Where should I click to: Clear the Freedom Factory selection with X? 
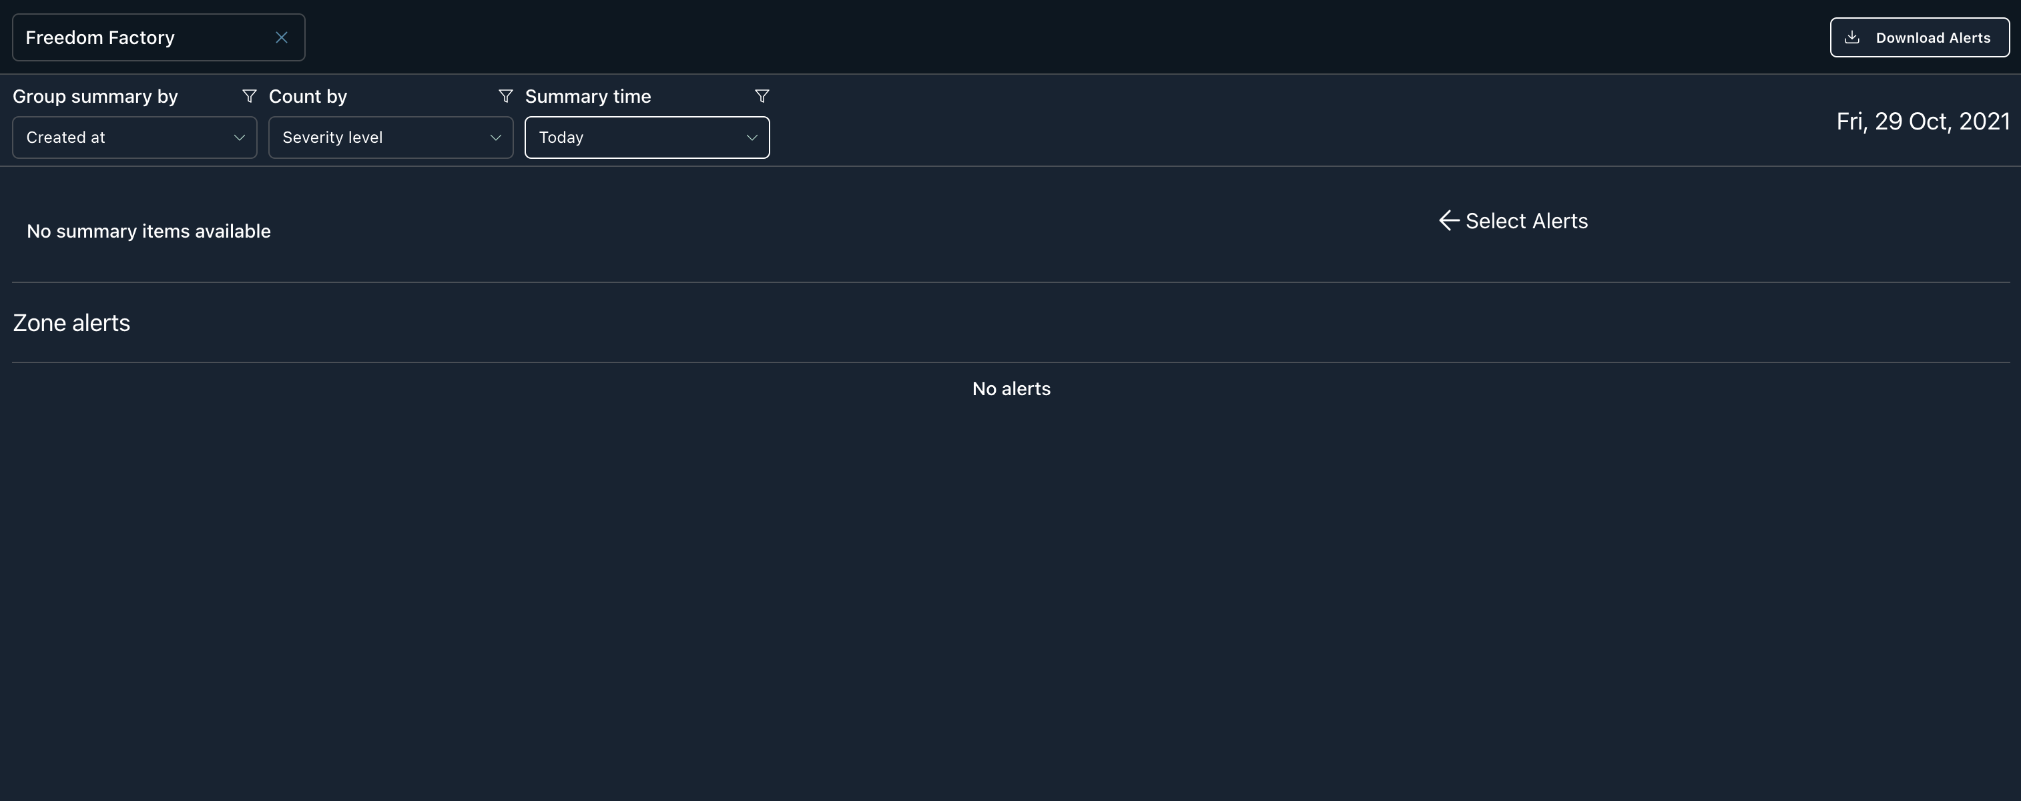pos(282,37)
